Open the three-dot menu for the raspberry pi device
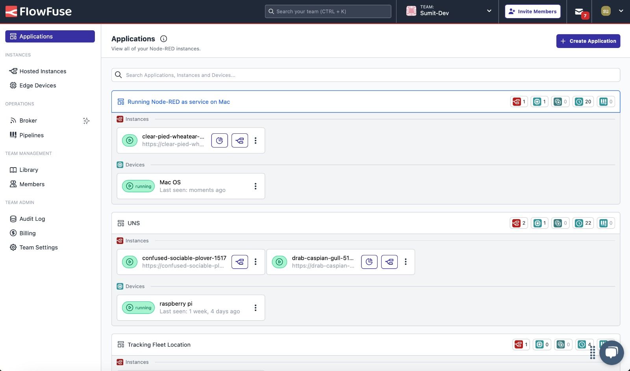 (255, 308)
